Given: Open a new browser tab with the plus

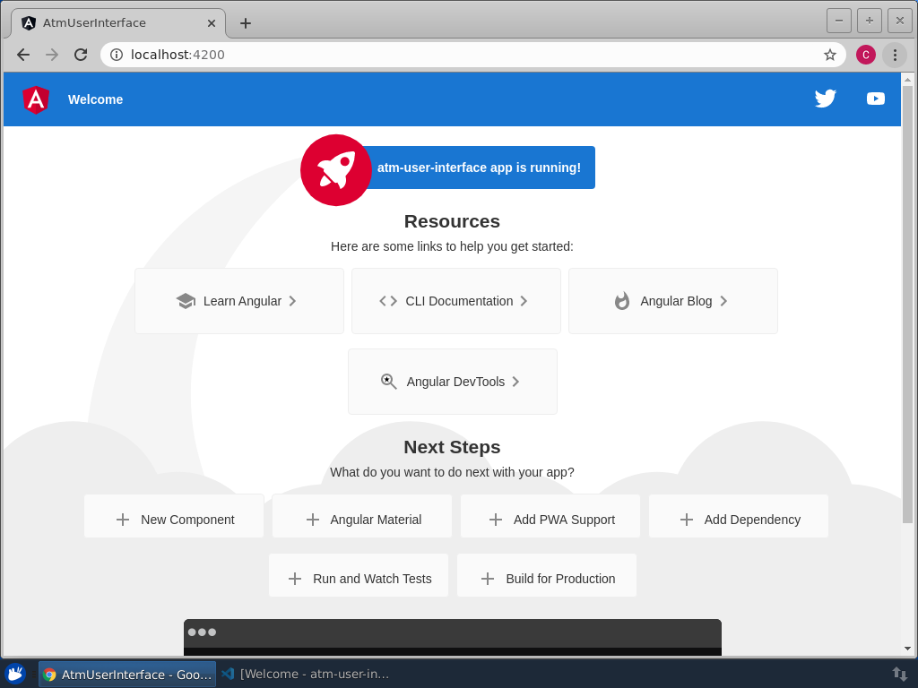Looking at the screenshot, I should click(246, 23).
